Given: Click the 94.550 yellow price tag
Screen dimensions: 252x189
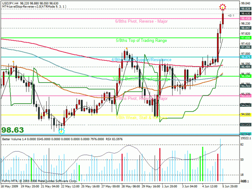Looking at the screenshot, I should point(246,114).
